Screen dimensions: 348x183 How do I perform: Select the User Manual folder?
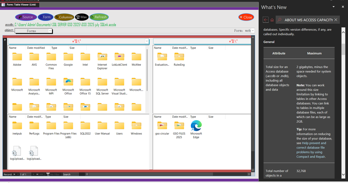coord(102,128)
